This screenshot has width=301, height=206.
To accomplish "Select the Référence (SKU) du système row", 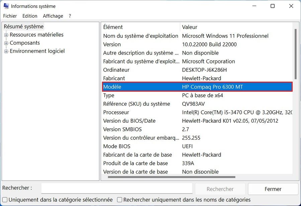I will coord(197,104).
